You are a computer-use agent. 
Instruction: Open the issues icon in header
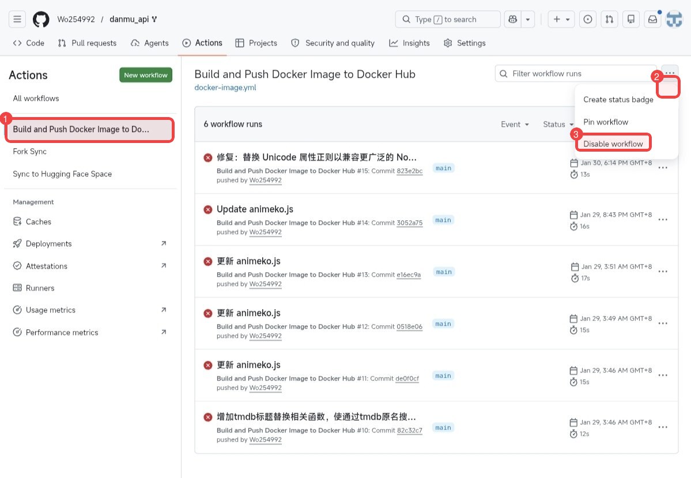click(587, 19)
